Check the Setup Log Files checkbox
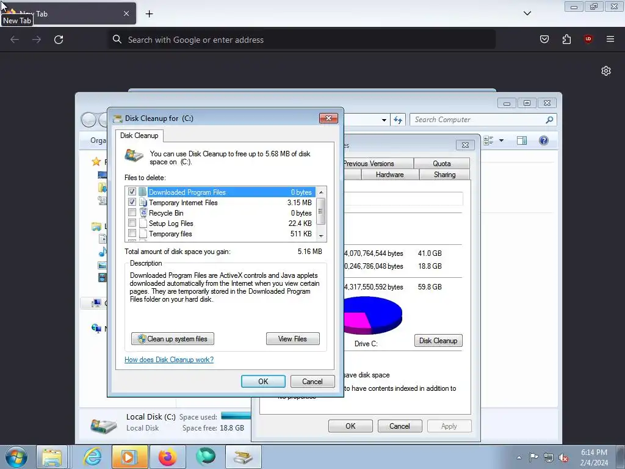 pyautogui.click(x=132, y=223)
